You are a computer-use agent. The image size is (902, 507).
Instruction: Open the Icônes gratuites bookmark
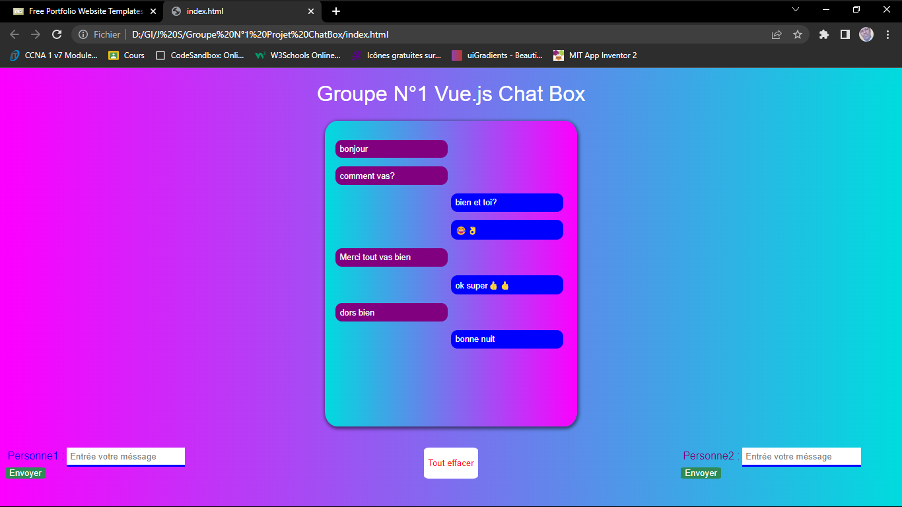pyautogui.click(x=397, y=55)
